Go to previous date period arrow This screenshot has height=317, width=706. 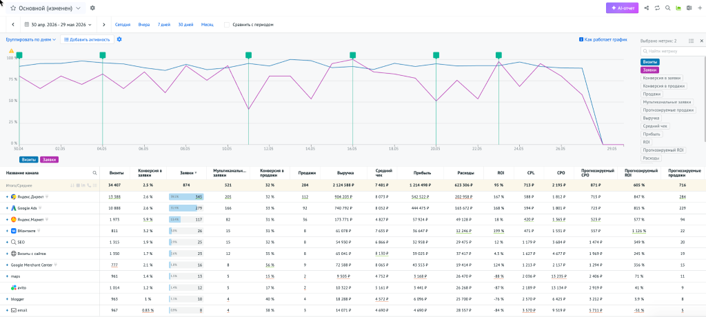click(13, 25)
